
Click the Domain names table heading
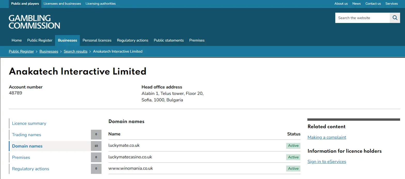point(126,121)
